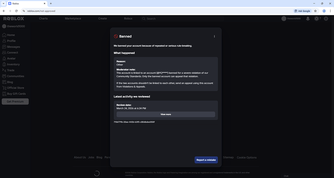Open the Robux nav tab

(x=128, y=18)
